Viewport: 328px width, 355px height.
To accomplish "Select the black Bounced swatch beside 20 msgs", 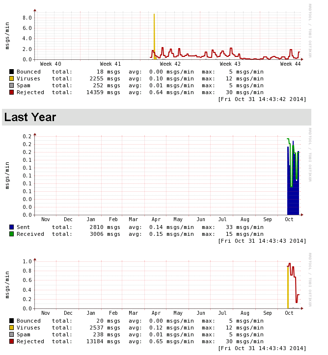I will point(12,321).
